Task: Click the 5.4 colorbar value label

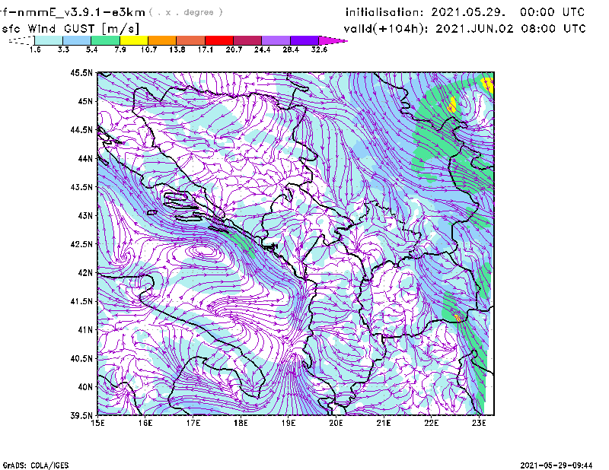Action: [91, 49]
